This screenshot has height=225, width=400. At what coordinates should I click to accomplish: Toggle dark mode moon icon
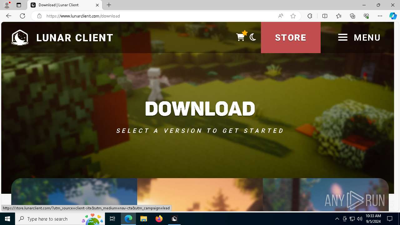click(253, 37)
